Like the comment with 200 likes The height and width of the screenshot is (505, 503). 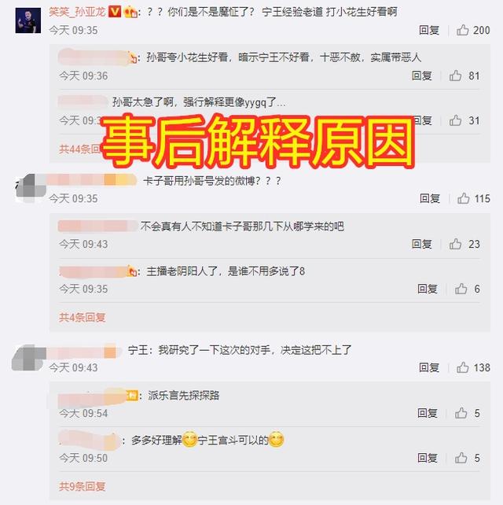pyautogui.click(x=462, y=30)
